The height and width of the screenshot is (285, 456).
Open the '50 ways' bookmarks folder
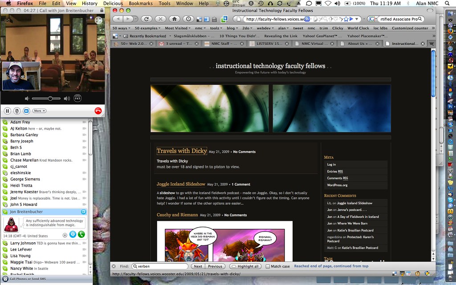pyautogui.click(x=121, y=28)
